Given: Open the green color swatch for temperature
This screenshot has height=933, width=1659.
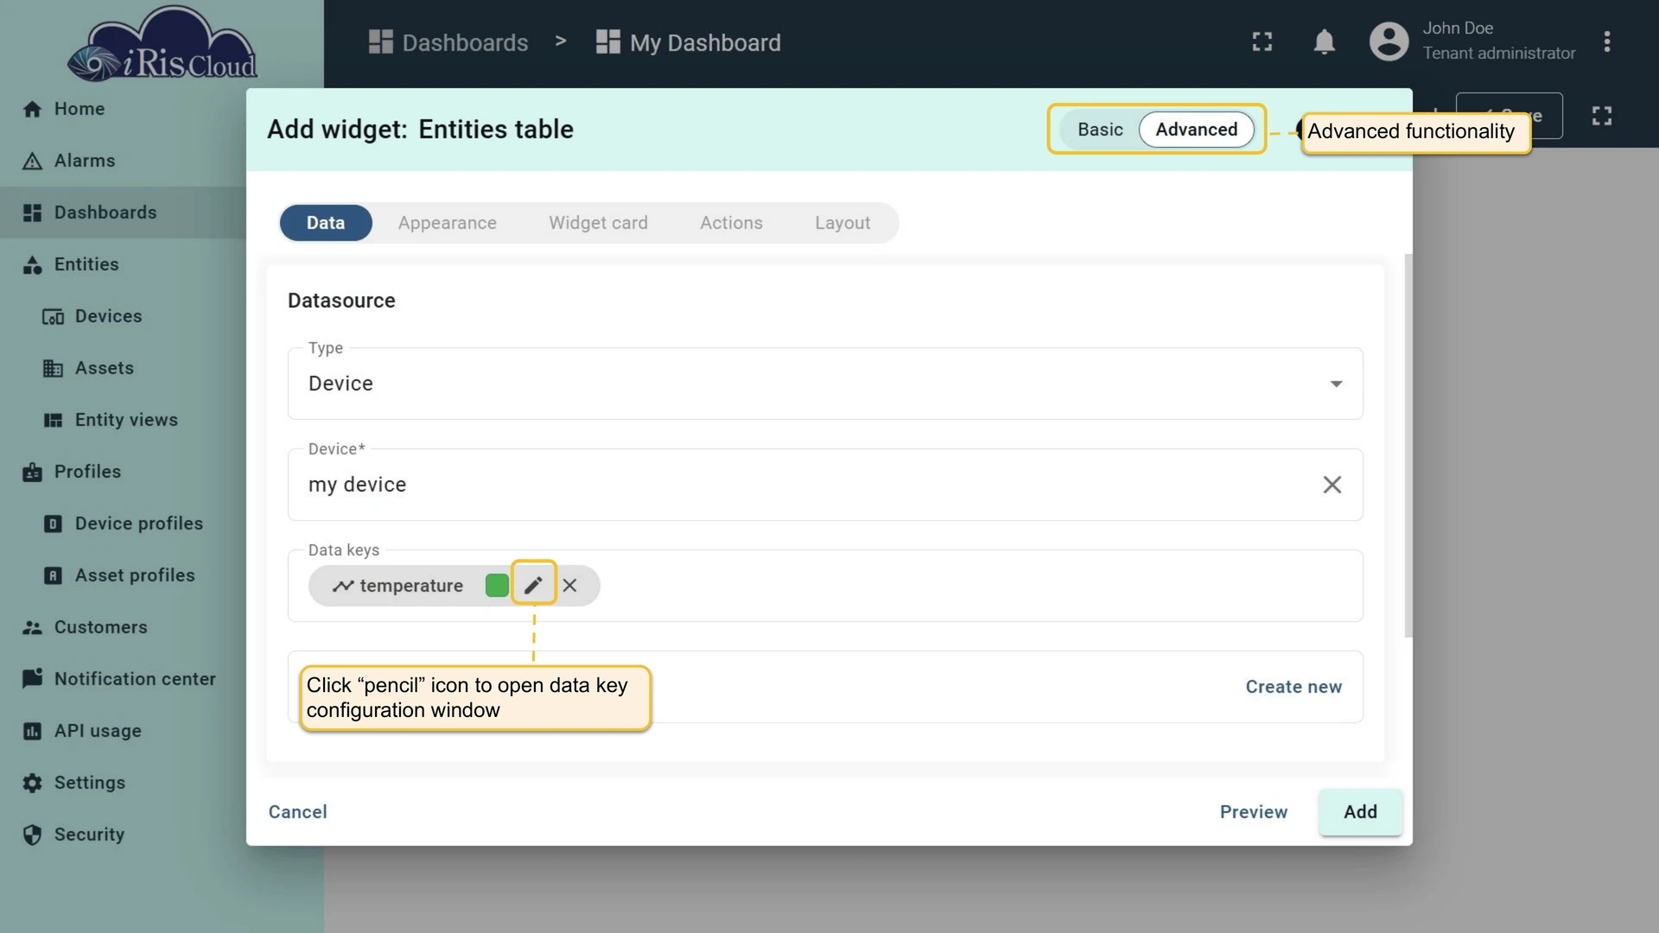Looking at the screenshot, I should click(x=497, y=585).
